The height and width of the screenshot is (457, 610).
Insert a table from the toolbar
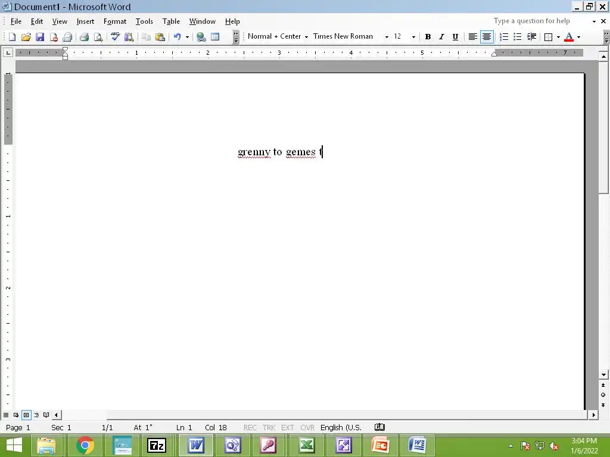(x=215, y=37)
